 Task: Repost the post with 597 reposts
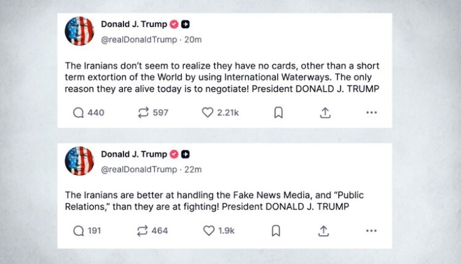tap(143, 112)
